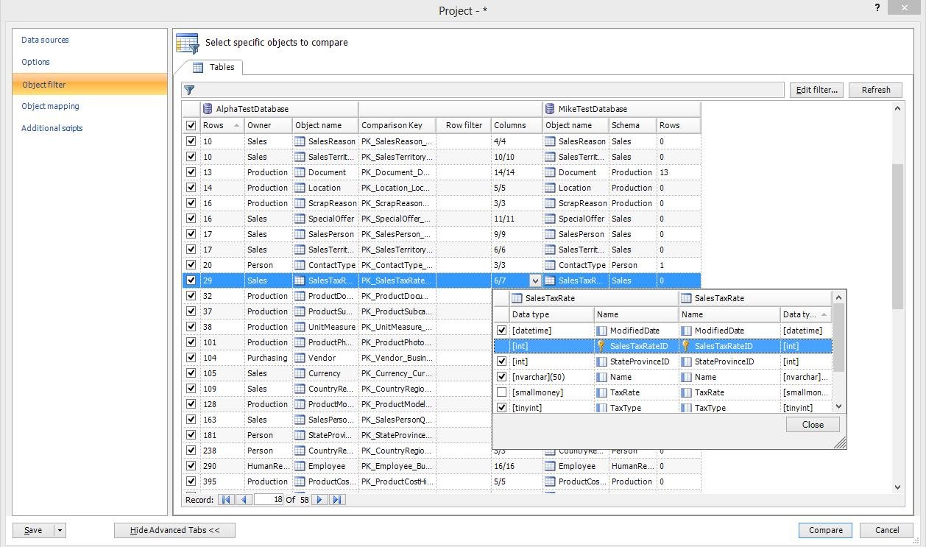The width and height of the screenshot is (926, 547).
Task: Click the filter funnel icon
Action: (x=189, y=90)
